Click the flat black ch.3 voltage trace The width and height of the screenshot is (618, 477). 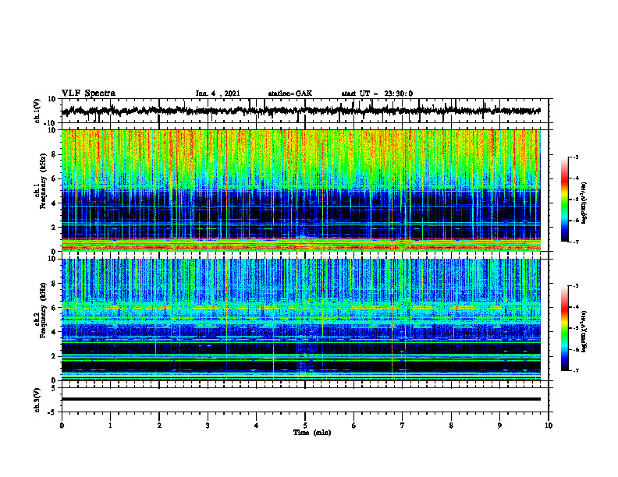click(x=301, y=399)
